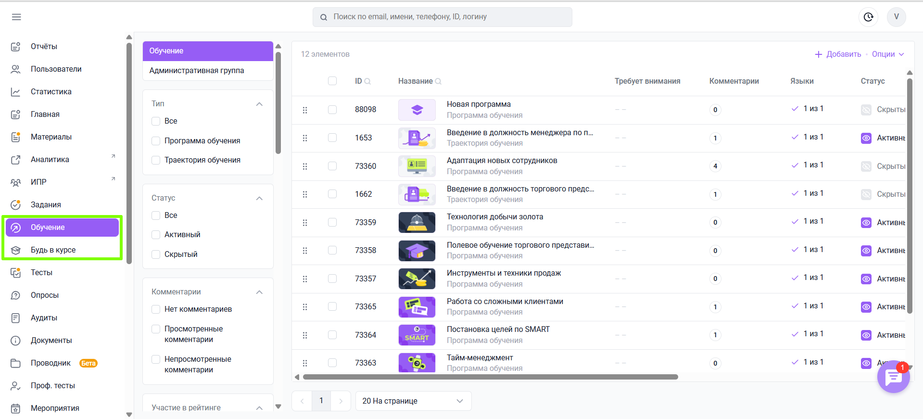Click the search field at top

pyautogui.click(x=442, y=17)
